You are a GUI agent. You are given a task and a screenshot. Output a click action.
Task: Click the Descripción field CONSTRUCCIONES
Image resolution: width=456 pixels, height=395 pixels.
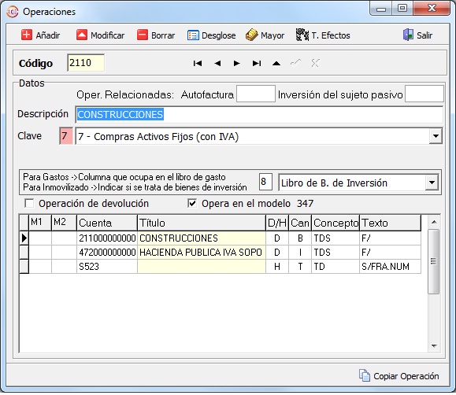[x=259, y=115]
